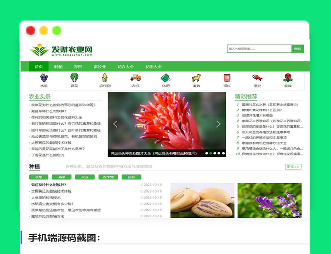This screenshot has height=254, width=331.
Task: Open recommended item 1 富贵竹怎么水养
Action: click(x=270, y=105)
